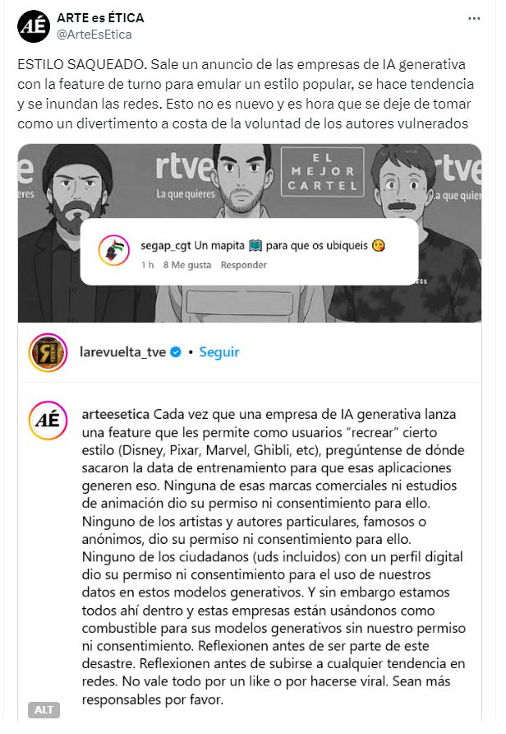Screen dimensions: 506x734
Task: Click the 8 Me gusta likes count
Action: point(187,265)
